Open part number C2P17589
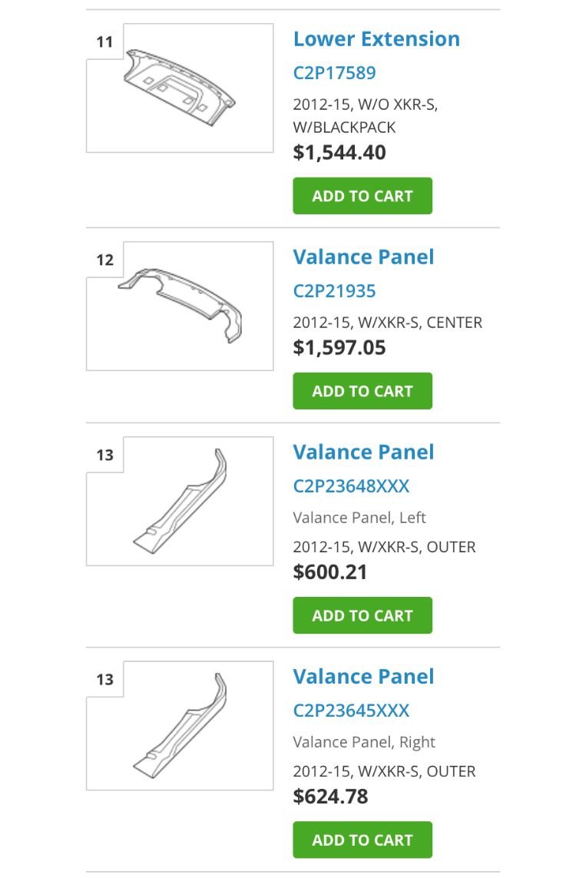576x878 pixels. (x=334, y=73)
